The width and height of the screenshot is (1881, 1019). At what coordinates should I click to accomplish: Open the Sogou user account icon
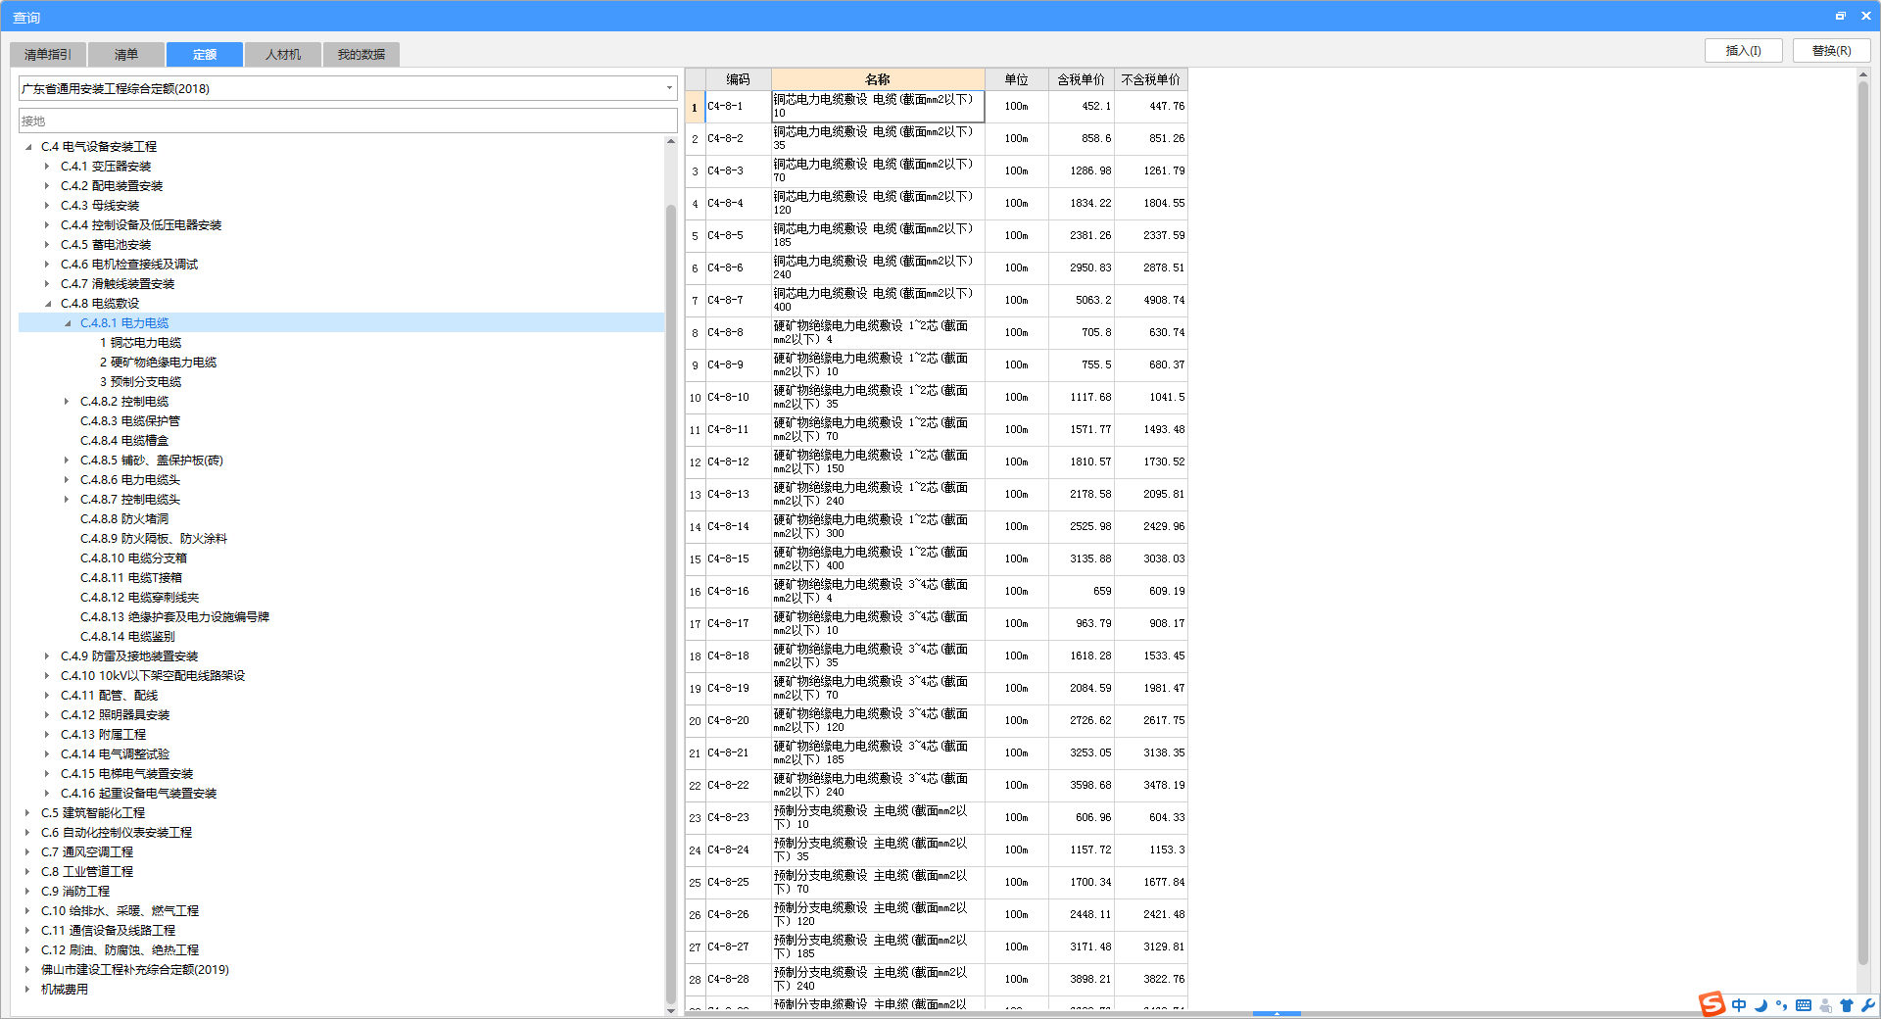click(1825, 1005)
